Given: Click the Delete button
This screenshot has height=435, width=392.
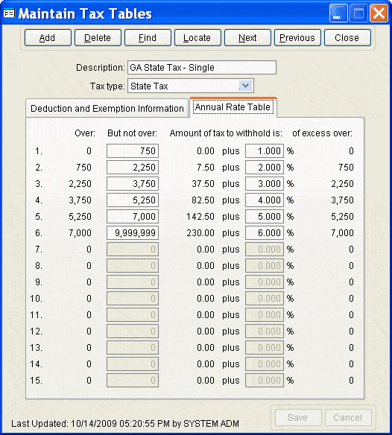Looking at the screenshot, I should pyautogui.click(x=98, y=38).
